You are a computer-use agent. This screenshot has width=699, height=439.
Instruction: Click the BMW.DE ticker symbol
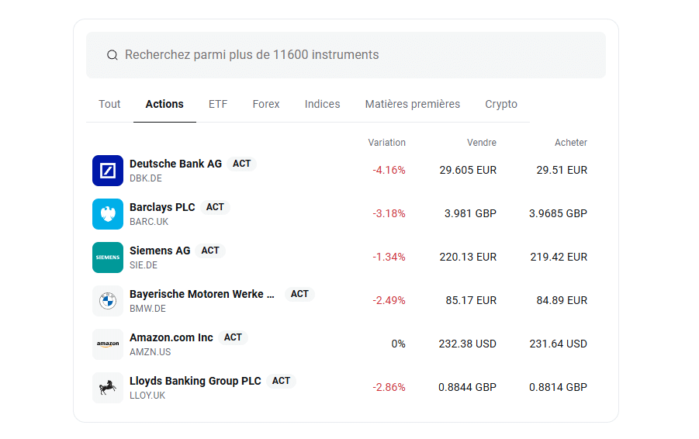[x=147, y=309]
